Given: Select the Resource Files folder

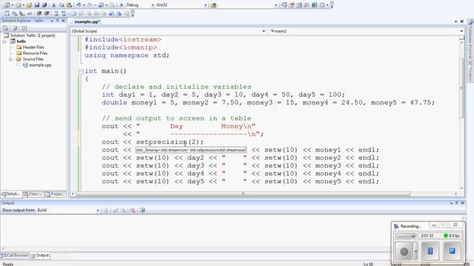Looking at the screenshot, I should pos(35,53).
